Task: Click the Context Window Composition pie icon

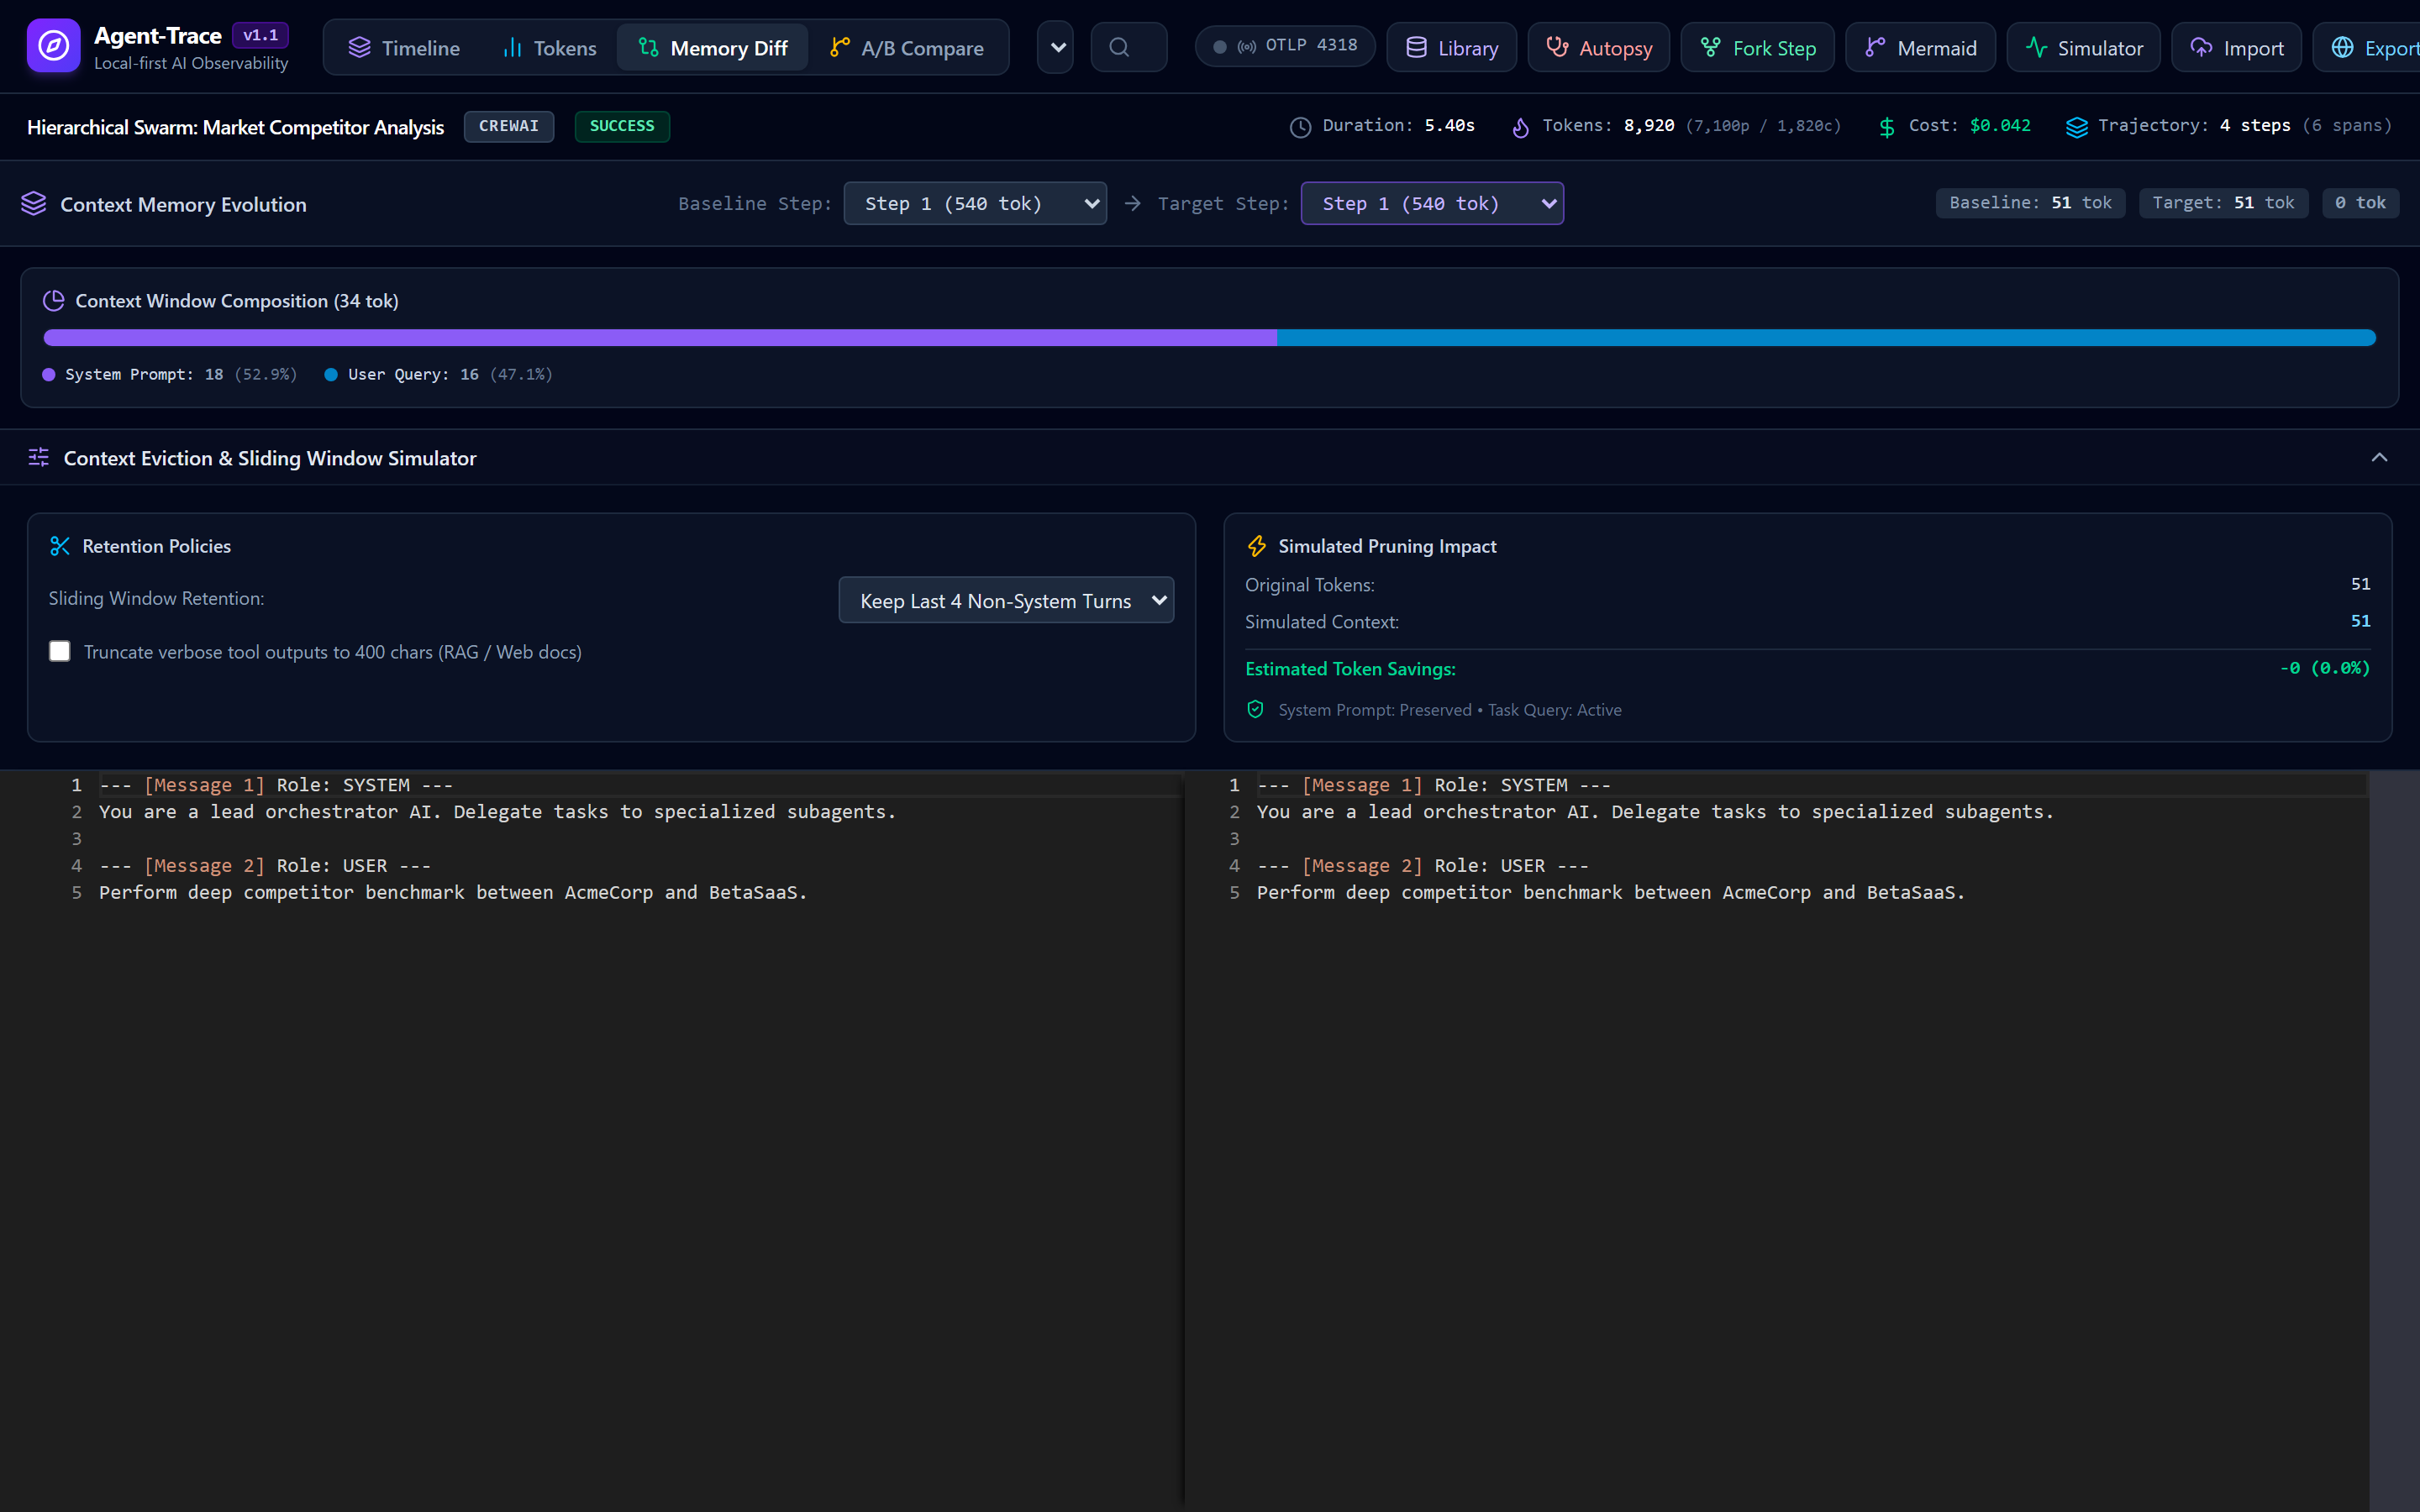Action: [x=54, y=300]
